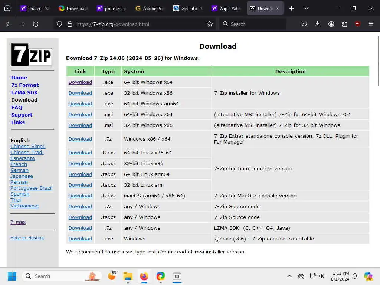Open the Links sidebar link
Screen dimensions: 380x285
click(x=18, y=122)
